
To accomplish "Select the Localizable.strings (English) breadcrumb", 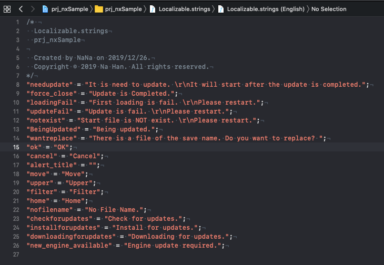I will (x=265, y=9).
